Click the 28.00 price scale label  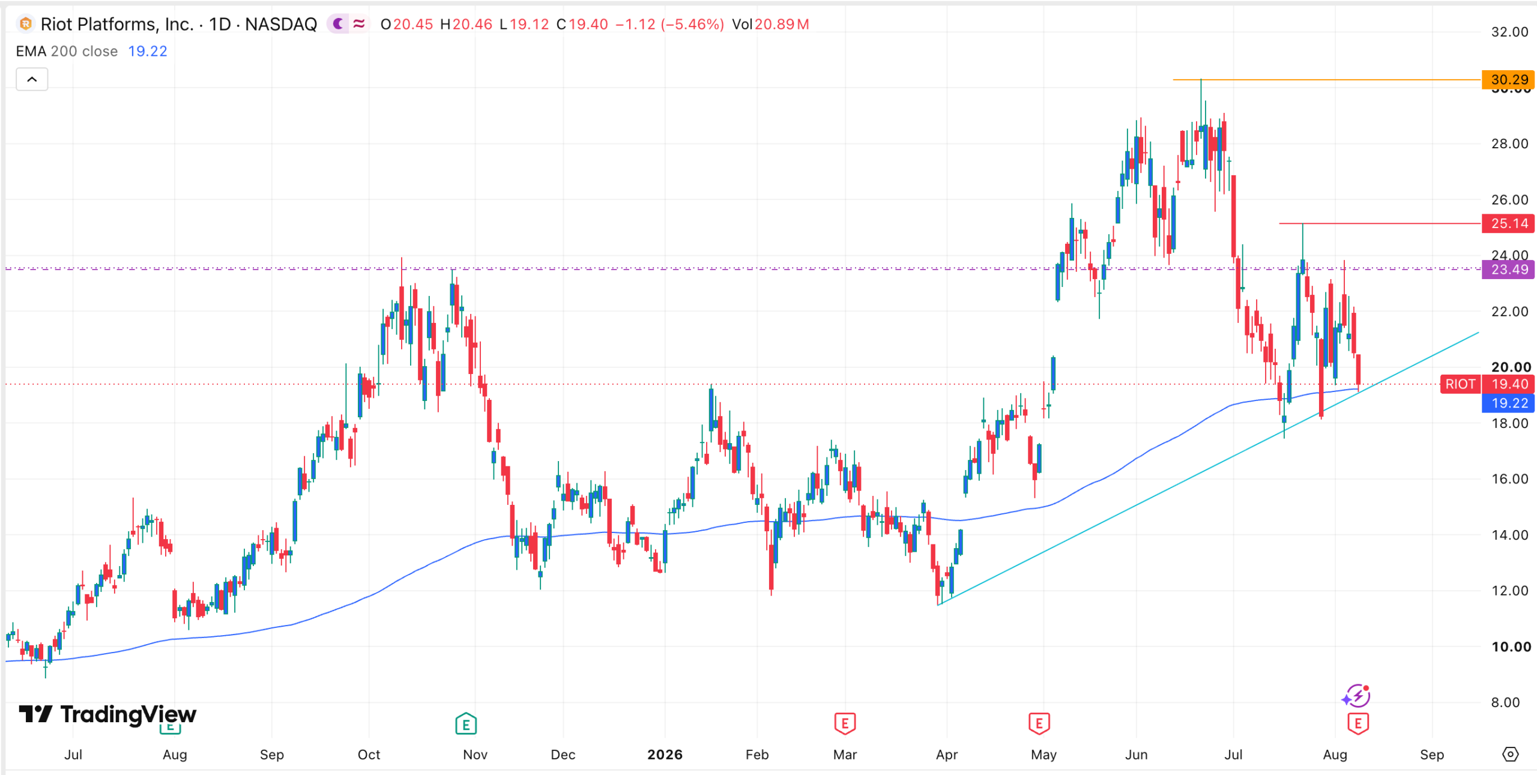[x=1509, y=143]
